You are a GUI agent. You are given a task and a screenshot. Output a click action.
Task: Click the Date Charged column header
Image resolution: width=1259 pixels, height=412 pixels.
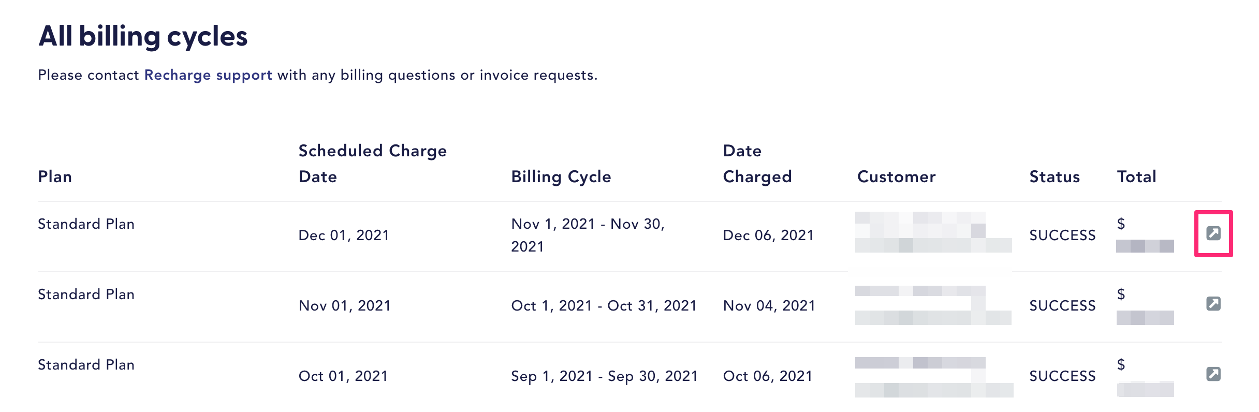coord(757,164)
